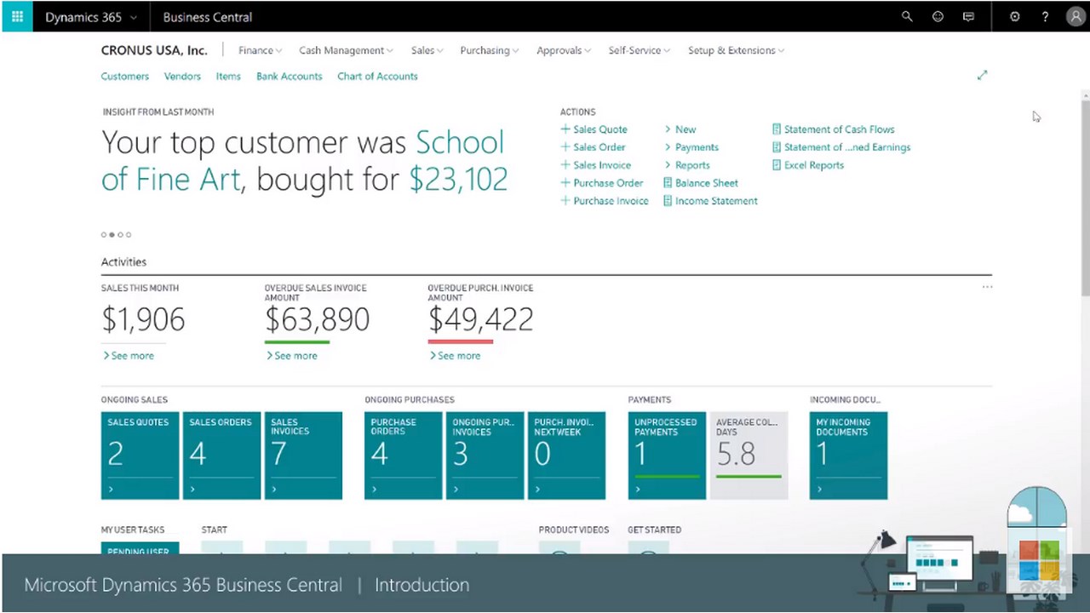1090x613 pixels.
Task: Expand the Setup & Extensions menu
Action: 736,50
